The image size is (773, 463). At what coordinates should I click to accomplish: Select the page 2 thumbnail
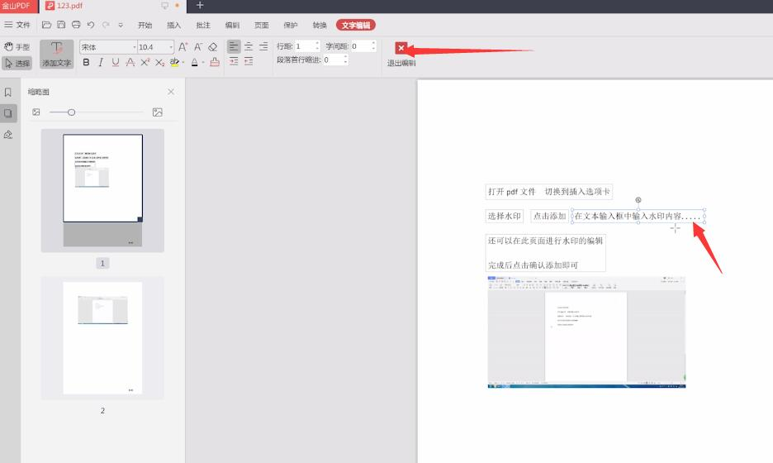102,338
